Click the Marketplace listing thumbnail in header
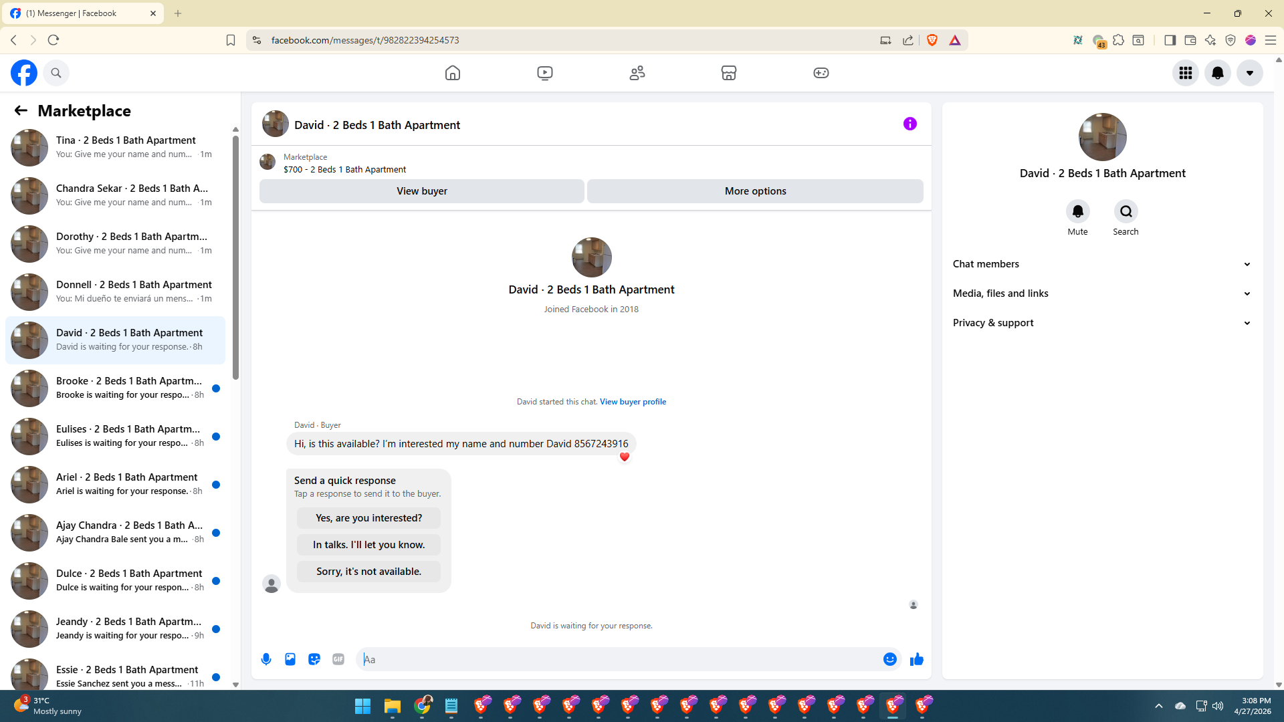The width and height of the screenshot is (1284, 722). pyautogui.click(x=267, y=162)
